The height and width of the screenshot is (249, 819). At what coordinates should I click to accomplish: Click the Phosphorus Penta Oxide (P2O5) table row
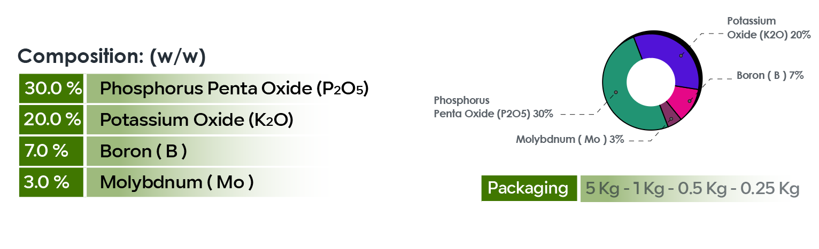pos(234,89)
